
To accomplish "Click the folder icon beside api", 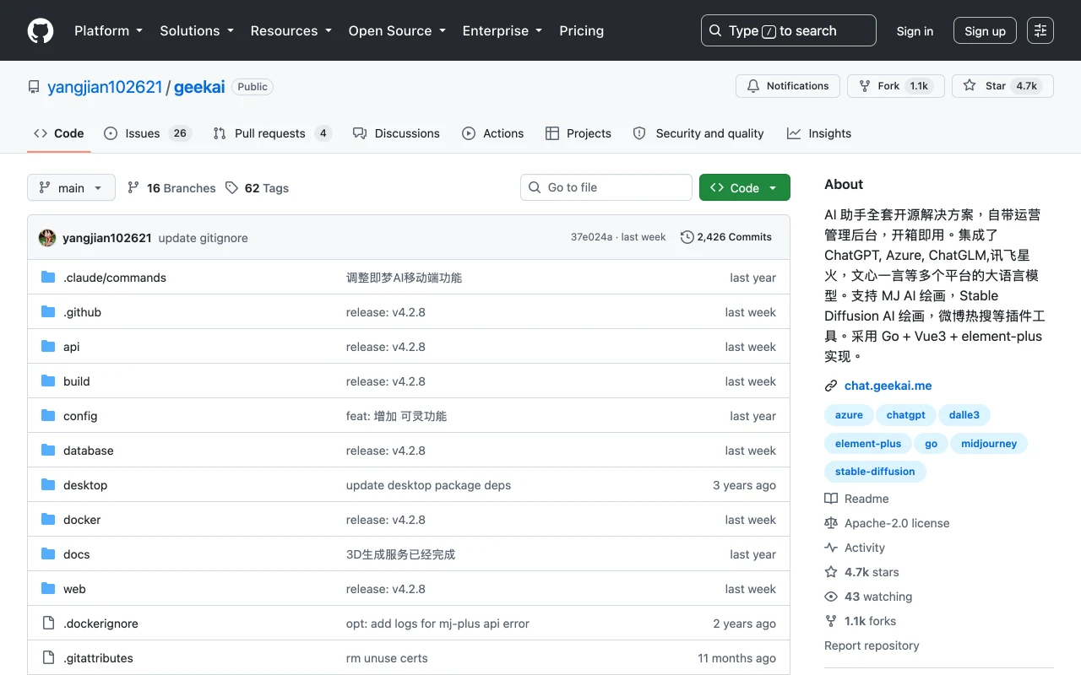I will 48,347.
